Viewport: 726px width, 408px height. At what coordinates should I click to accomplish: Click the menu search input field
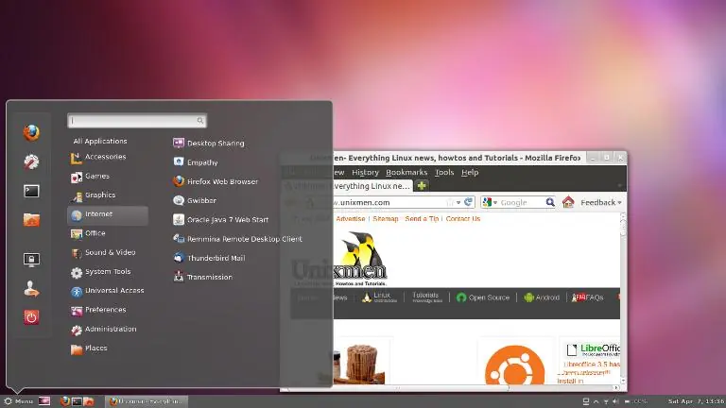137,121
